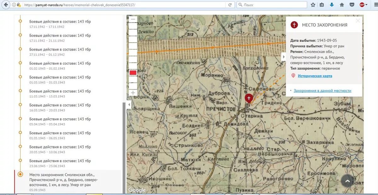Click timeline dot for 11.03.1943 entry
The width and height of the screenshot is (378, 195).
20,91
